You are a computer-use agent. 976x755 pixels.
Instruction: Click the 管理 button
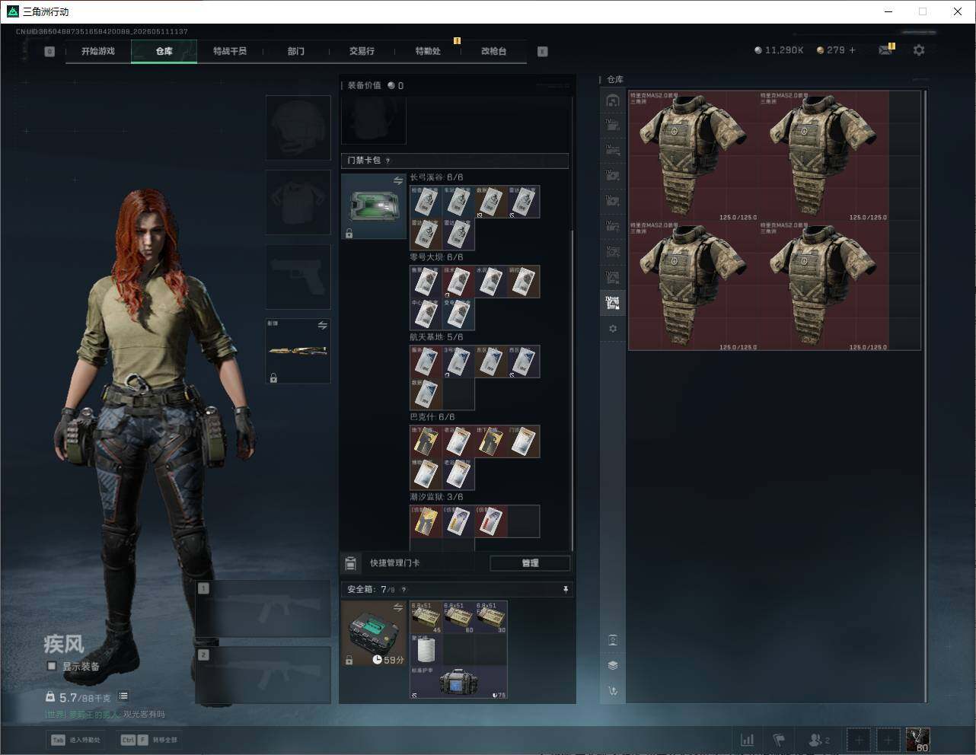(x=530, y=563)
